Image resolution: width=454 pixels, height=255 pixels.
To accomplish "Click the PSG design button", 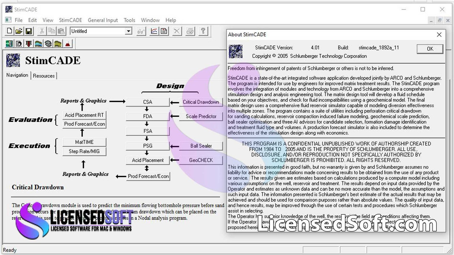I will pyautogui.click(x=148, y=146).
